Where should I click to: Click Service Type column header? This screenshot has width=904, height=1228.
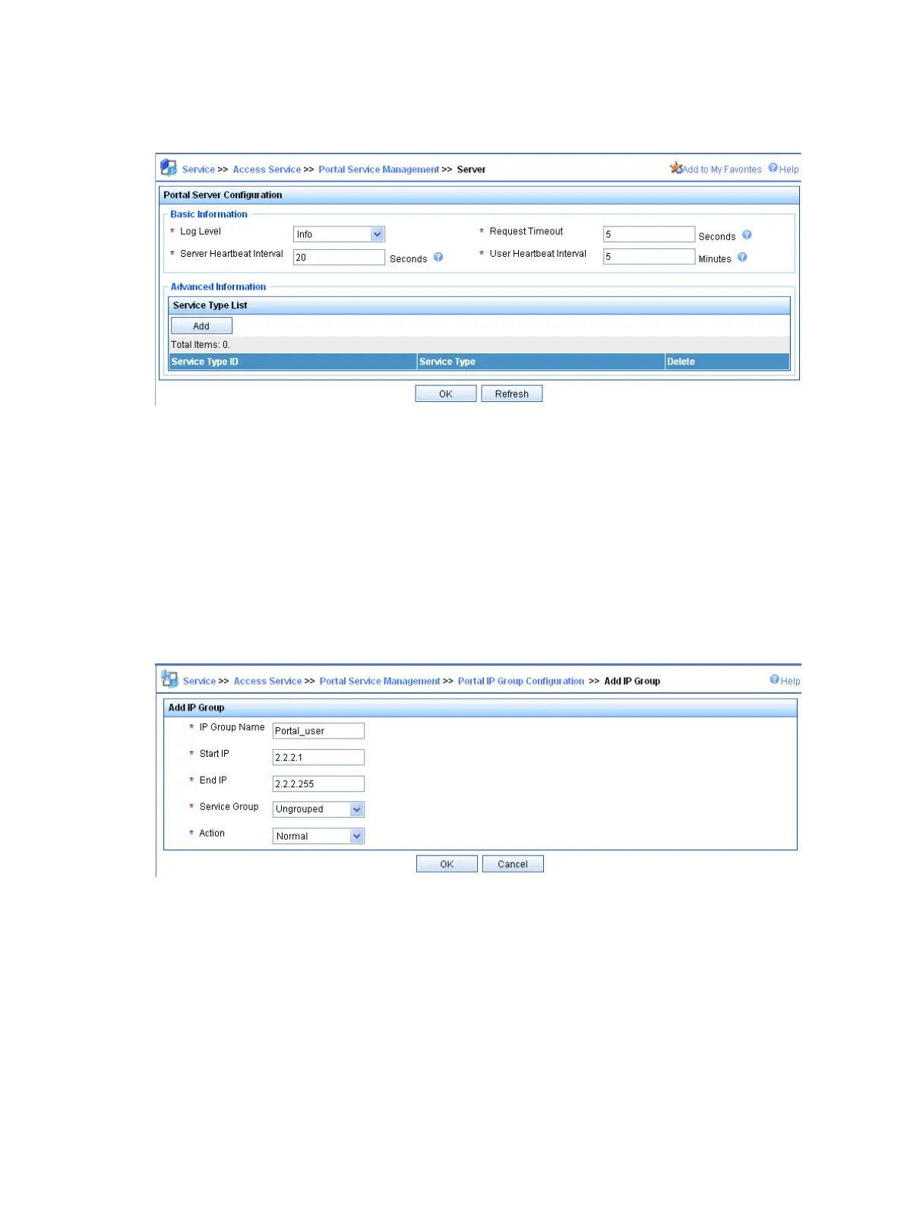(x=541, y=362)
